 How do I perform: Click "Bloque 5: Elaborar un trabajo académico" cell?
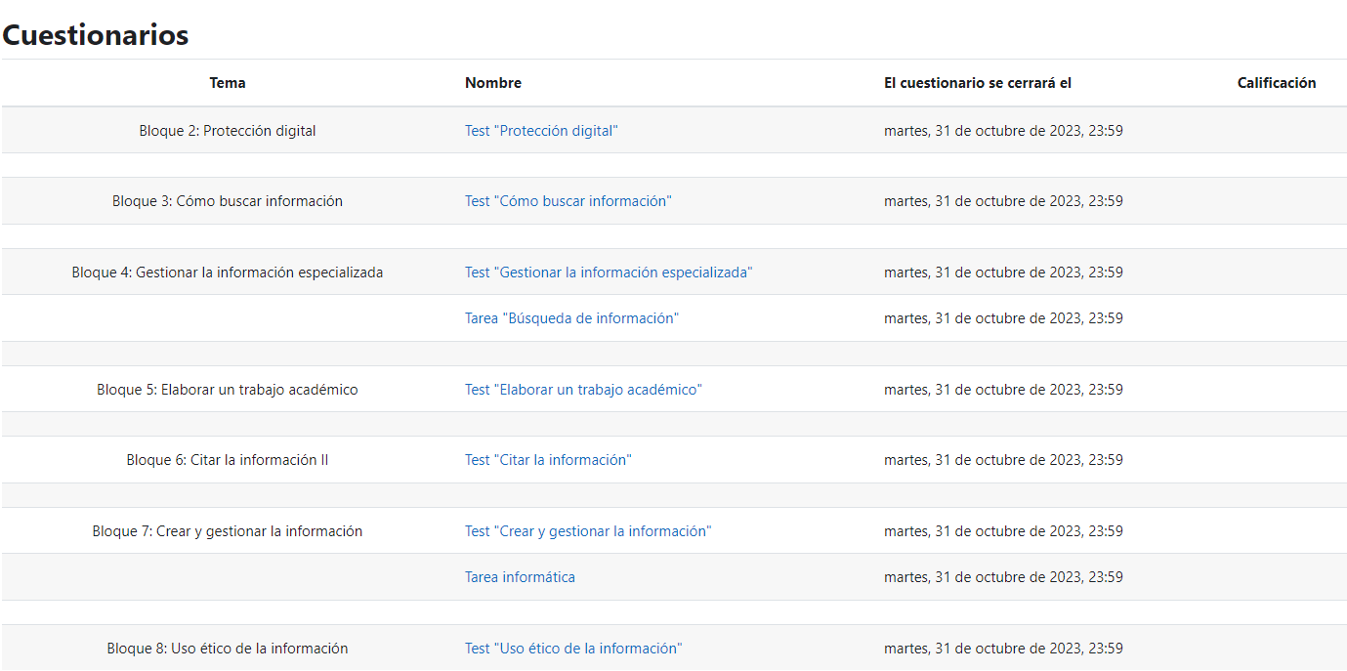pyautogui.click(x=228, y=390)
